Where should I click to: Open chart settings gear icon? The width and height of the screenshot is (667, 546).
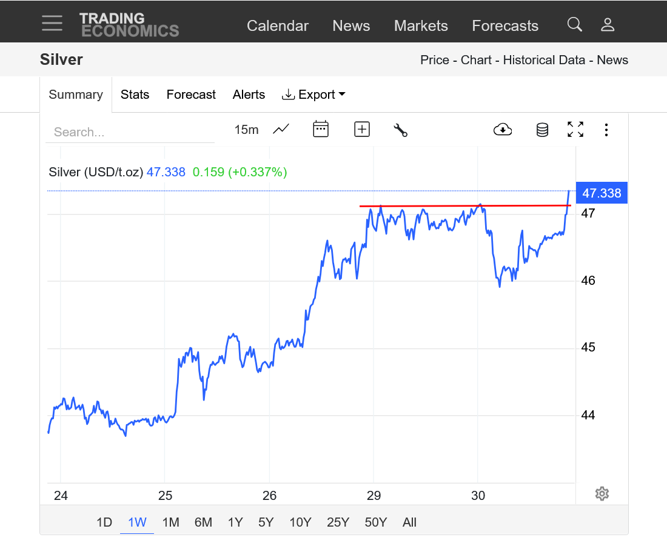[602, 494]
